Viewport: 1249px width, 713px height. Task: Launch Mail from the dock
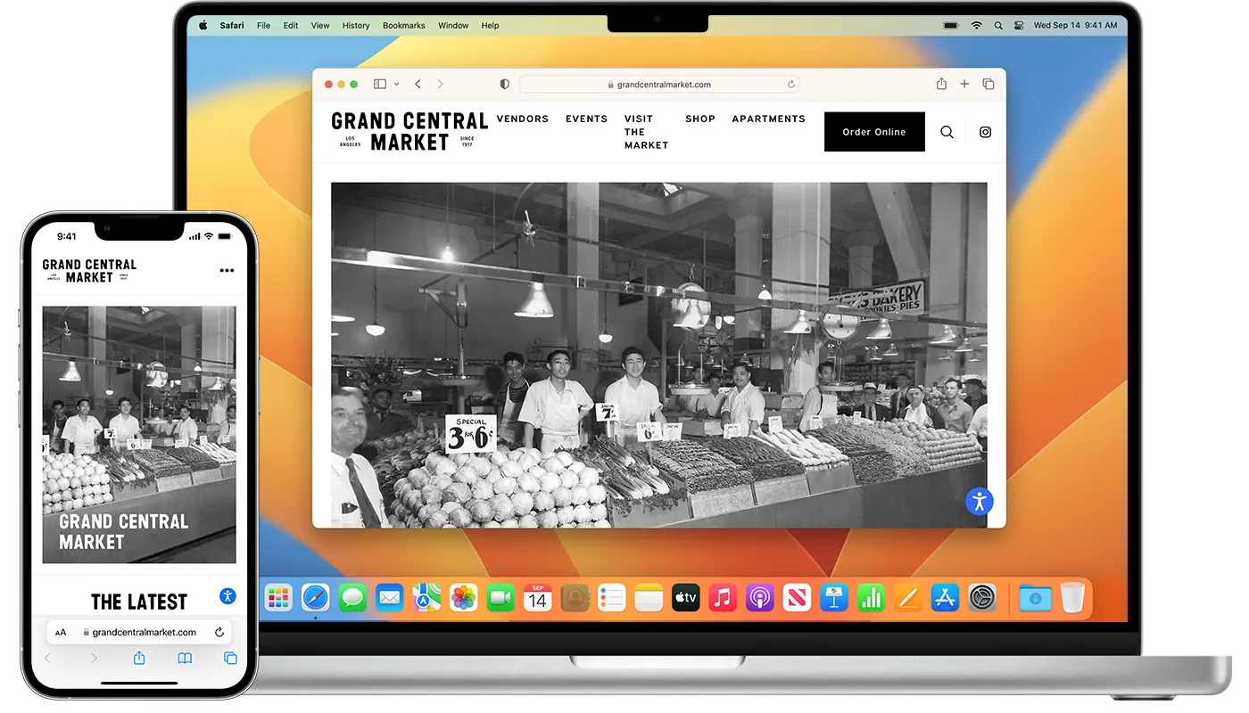point(390,598)
